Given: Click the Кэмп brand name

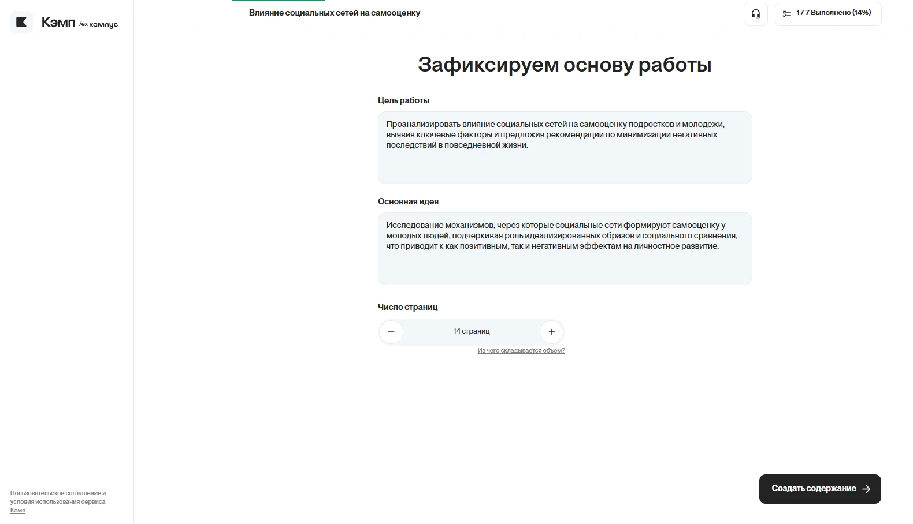Looking at the screenshot, I should click(x=58, y=23).
